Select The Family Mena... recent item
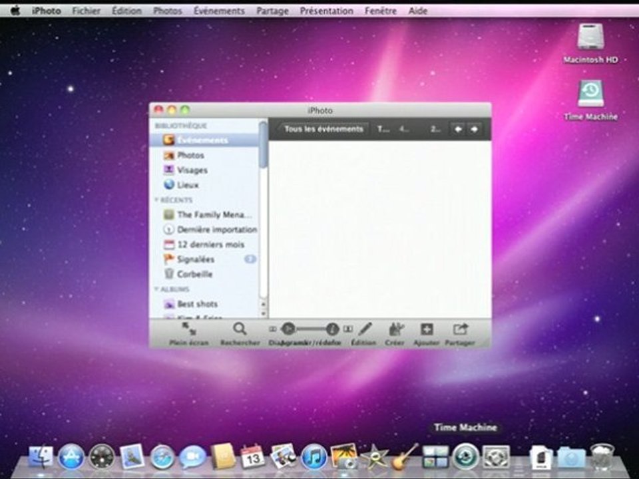 [x=204, y=215]
